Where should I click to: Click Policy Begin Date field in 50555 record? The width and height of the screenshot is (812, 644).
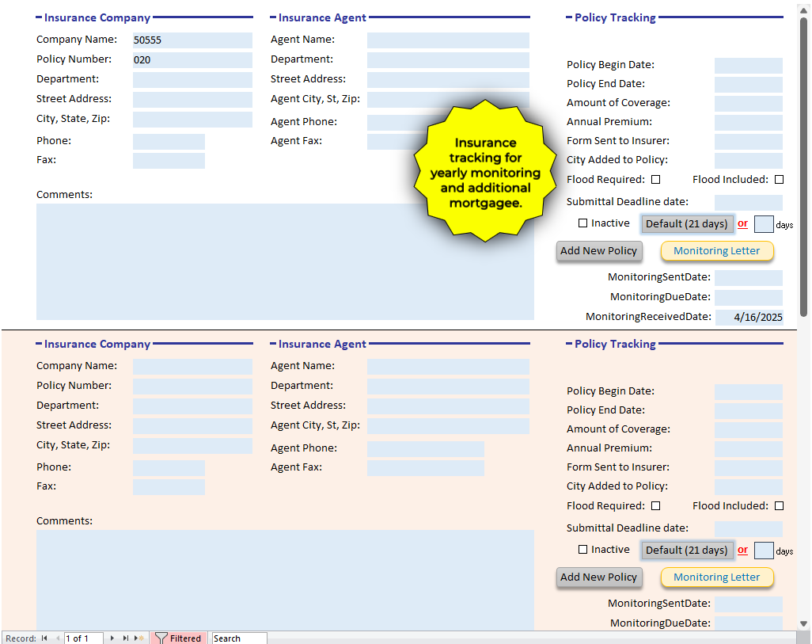(x=749, y=66)
